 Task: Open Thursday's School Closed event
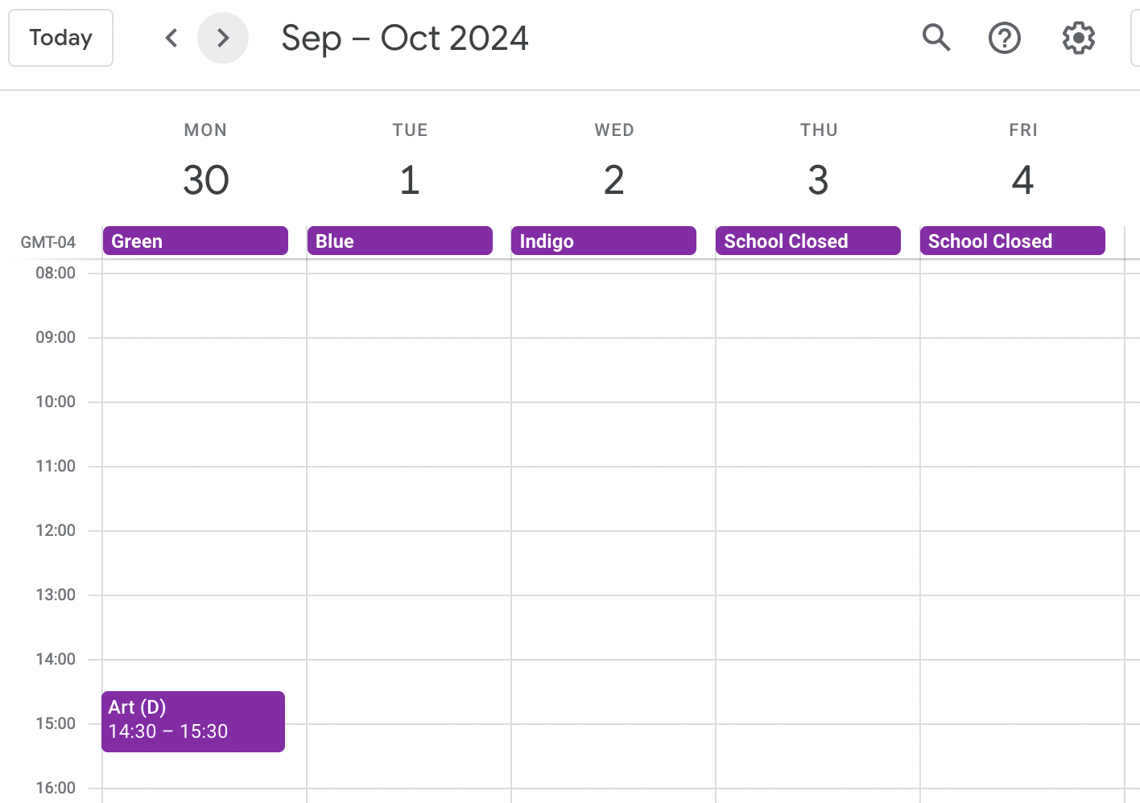(x=808, y=241)
